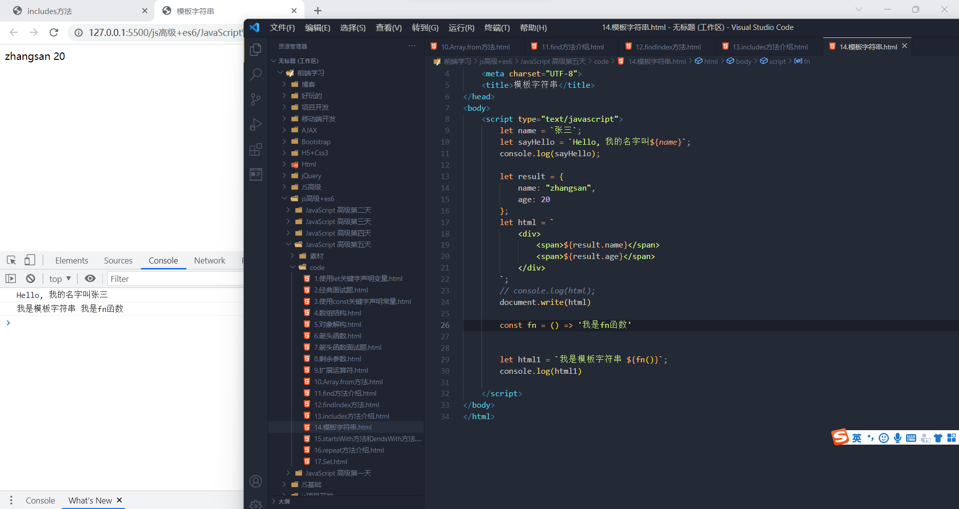Open the Extensions panel
Screen dimensions: 959x509
[256, 149]
